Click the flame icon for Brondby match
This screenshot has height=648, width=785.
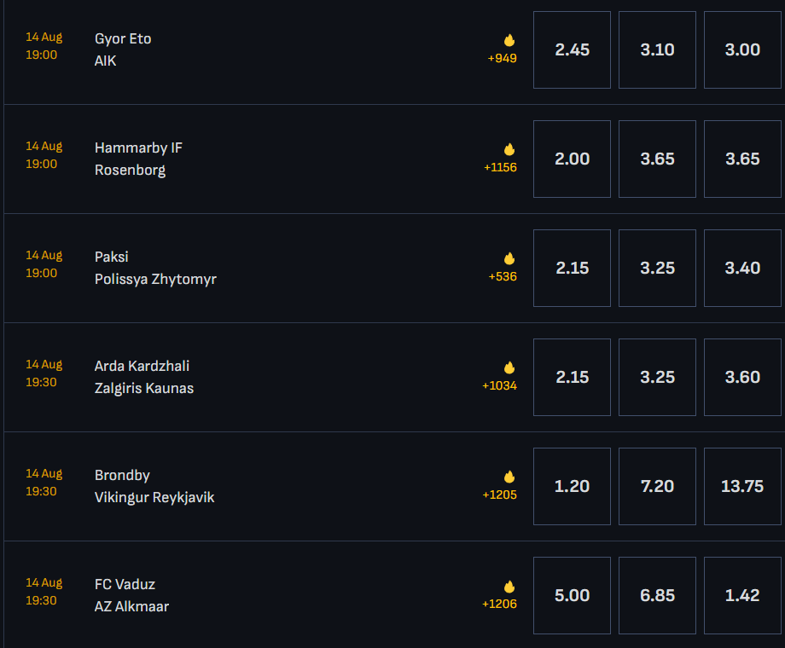pos(509,477)
